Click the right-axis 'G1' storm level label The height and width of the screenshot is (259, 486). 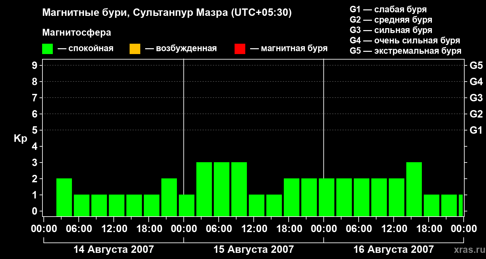click(x=476, y=130)
